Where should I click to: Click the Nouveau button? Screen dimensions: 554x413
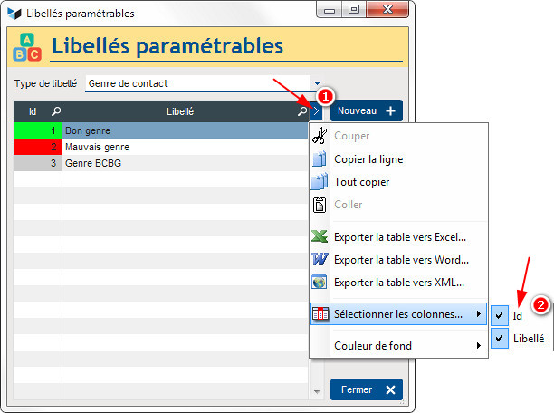(x=366, y=110)
